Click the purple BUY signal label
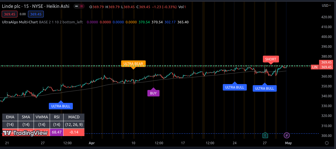This screenshot has width=336, height=149. coord(153,93)
